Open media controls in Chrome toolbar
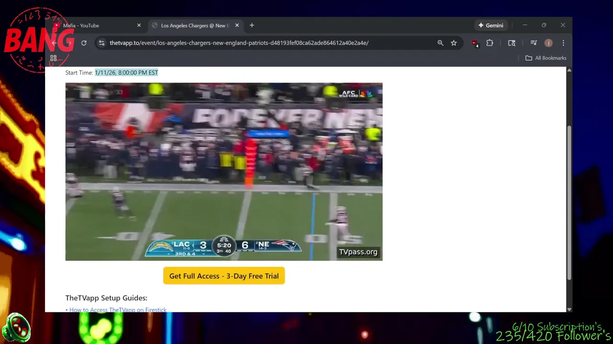Screen dimensions: 613x344 tap(534, 43)
